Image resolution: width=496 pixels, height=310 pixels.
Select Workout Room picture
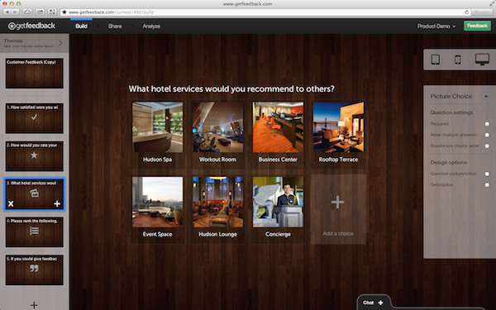point(217,126)
